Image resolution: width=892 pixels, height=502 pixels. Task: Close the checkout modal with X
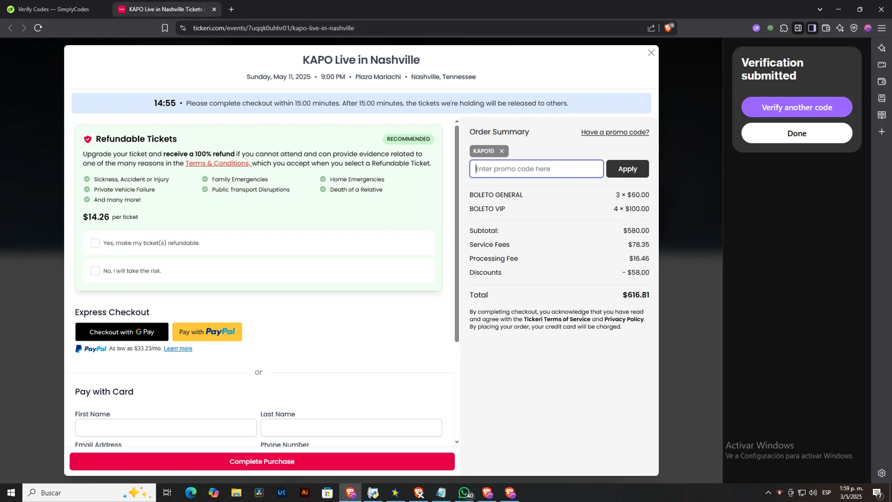coord(651,53)
